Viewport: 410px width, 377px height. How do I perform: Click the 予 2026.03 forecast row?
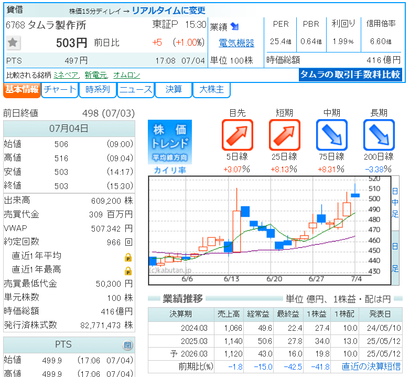click(275, 354)
